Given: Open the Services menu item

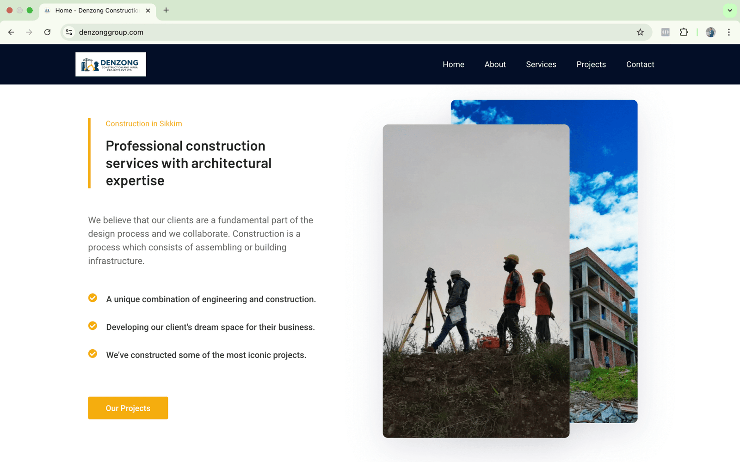Looking at the screenshot, I should (541, 65).
